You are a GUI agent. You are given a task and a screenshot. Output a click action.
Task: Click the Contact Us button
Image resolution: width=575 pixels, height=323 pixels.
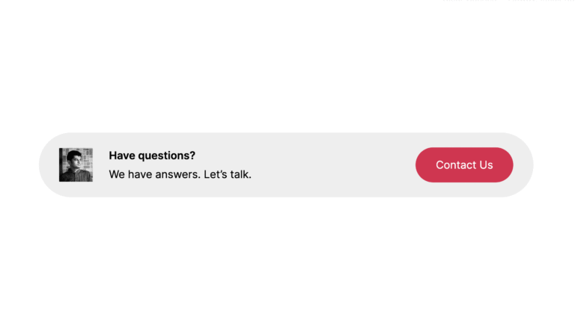click(464, 164)
